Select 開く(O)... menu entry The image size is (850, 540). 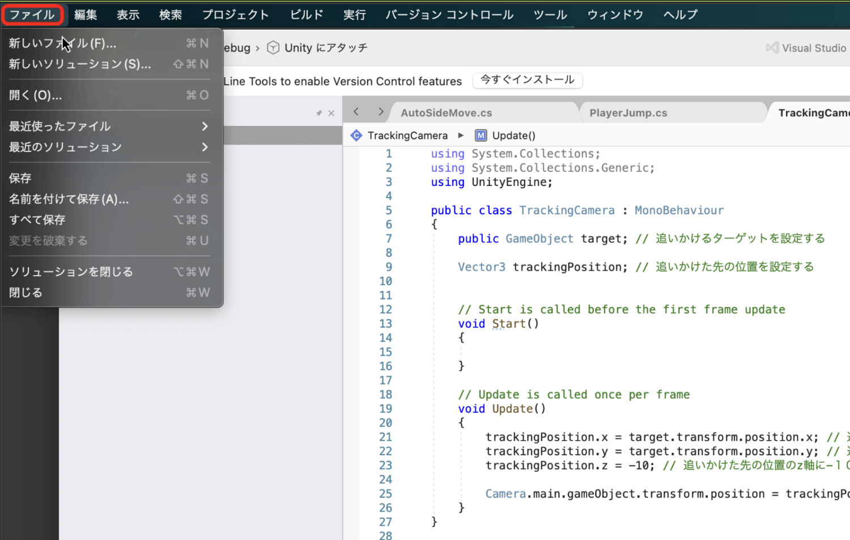(109, 95)
